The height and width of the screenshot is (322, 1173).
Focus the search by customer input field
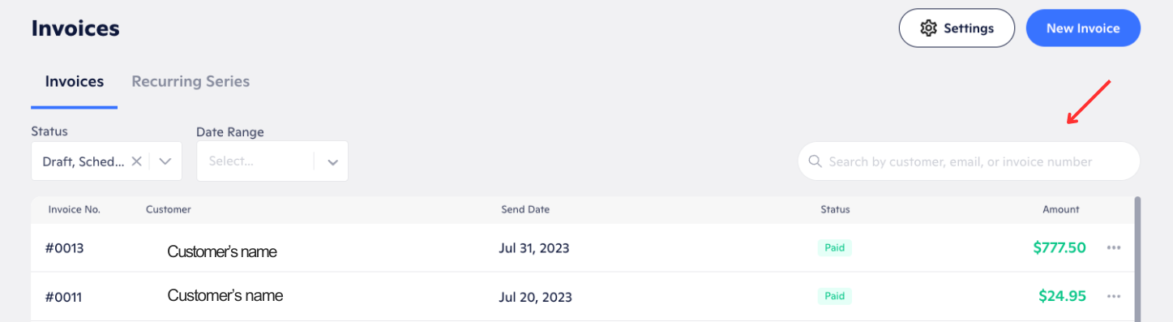tap(969, 161)
